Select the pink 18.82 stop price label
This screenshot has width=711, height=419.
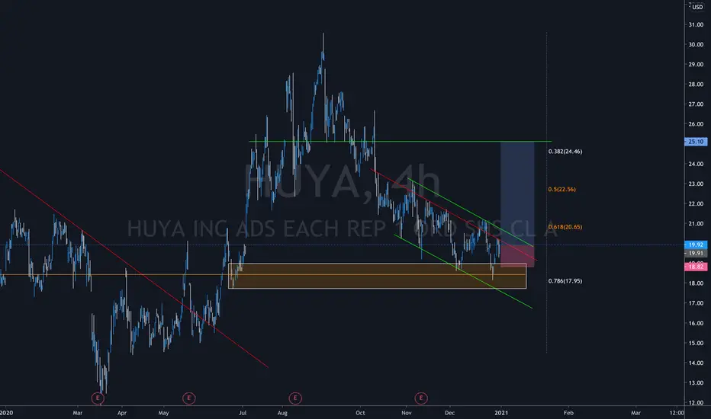coord(695,267)
